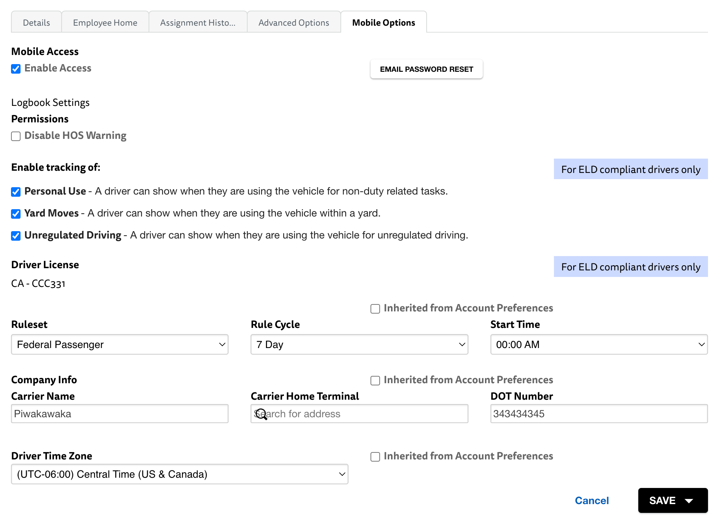Click the search magnifier icon in Carrier Home Terminal

(x=261, y=414)
